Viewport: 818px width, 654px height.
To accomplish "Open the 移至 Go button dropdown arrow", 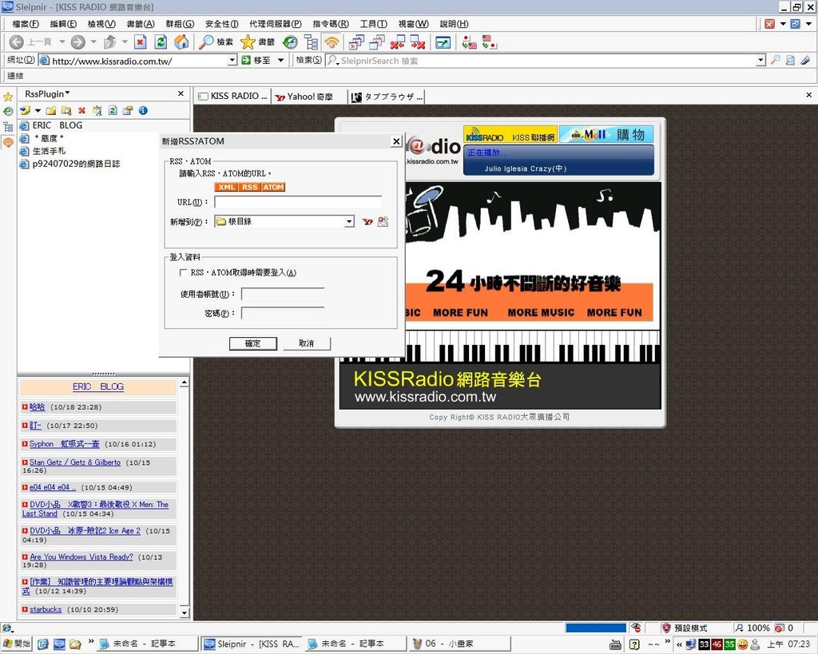I will coord(280,61).
